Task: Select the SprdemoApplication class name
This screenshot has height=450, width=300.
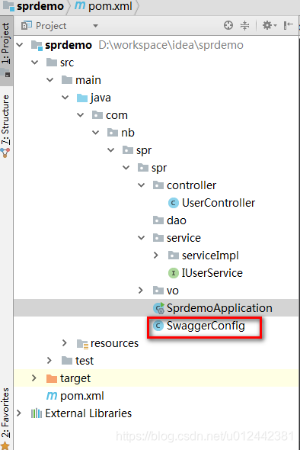Action: tap(219, 308)
